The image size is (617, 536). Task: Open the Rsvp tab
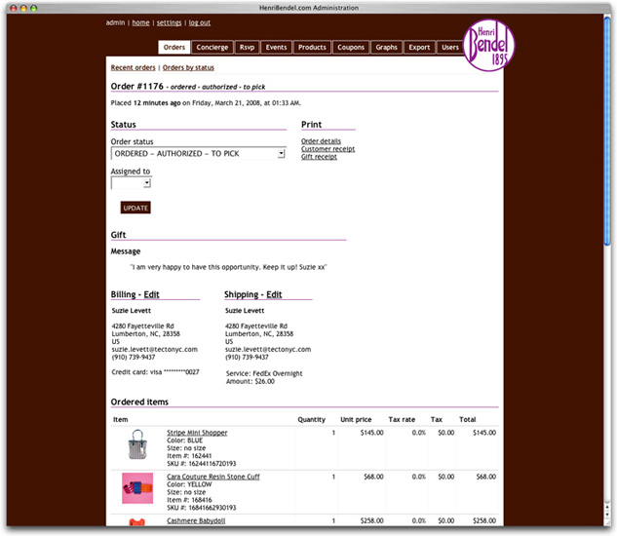247,48
